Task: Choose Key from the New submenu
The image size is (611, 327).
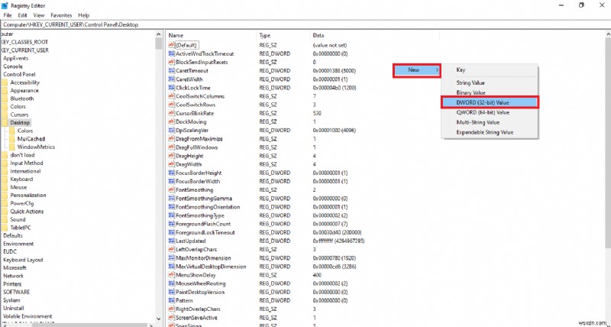Action: (x=490, y=70)
